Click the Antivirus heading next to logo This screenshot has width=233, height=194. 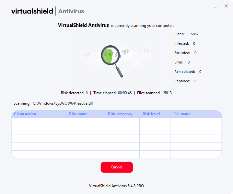tap(71, 11)
